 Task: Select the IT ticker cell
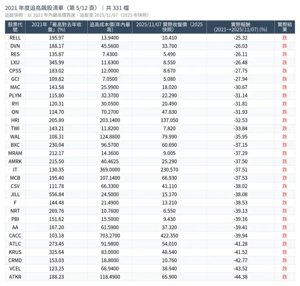[15, 170]
